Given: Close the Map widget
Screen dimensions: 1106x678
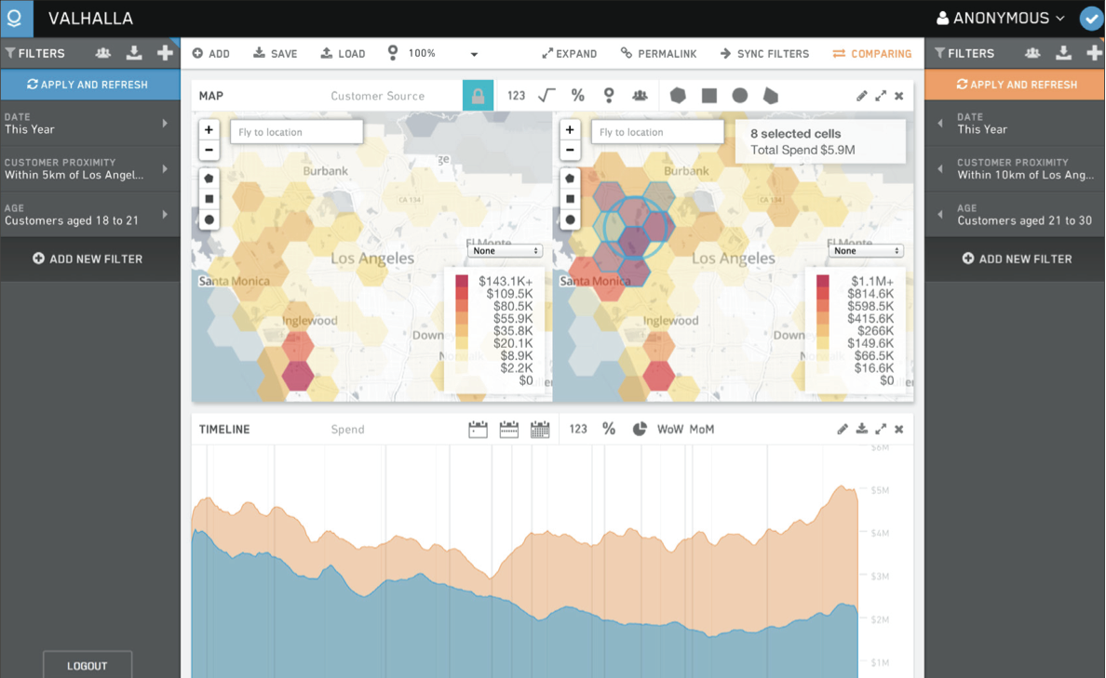Looking at the screenshot, I should point(898,96).
